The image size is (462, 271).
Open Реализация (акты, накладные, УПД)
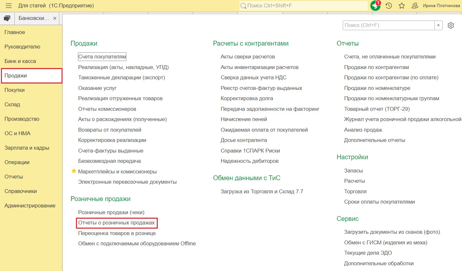pos(123,67)
